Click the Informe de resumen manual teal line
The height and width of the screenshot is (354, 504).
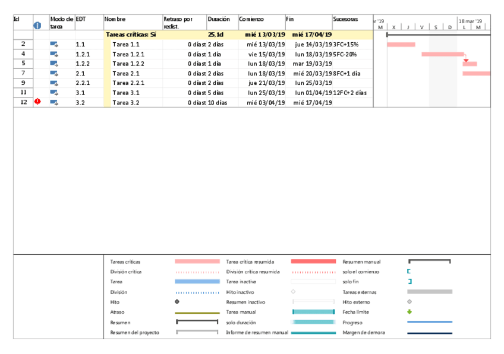pyautogui.click(x=313, y=333)
